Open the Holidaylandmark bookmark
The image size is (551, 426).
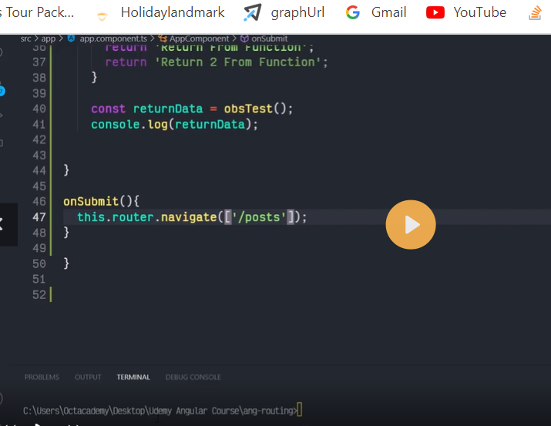tap(161, 12)
